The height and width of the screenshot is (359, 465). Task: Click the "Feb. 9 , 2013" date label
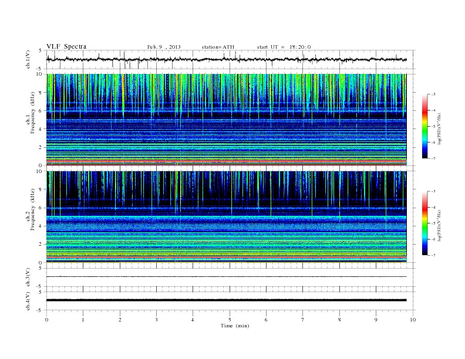pos(164,47)
